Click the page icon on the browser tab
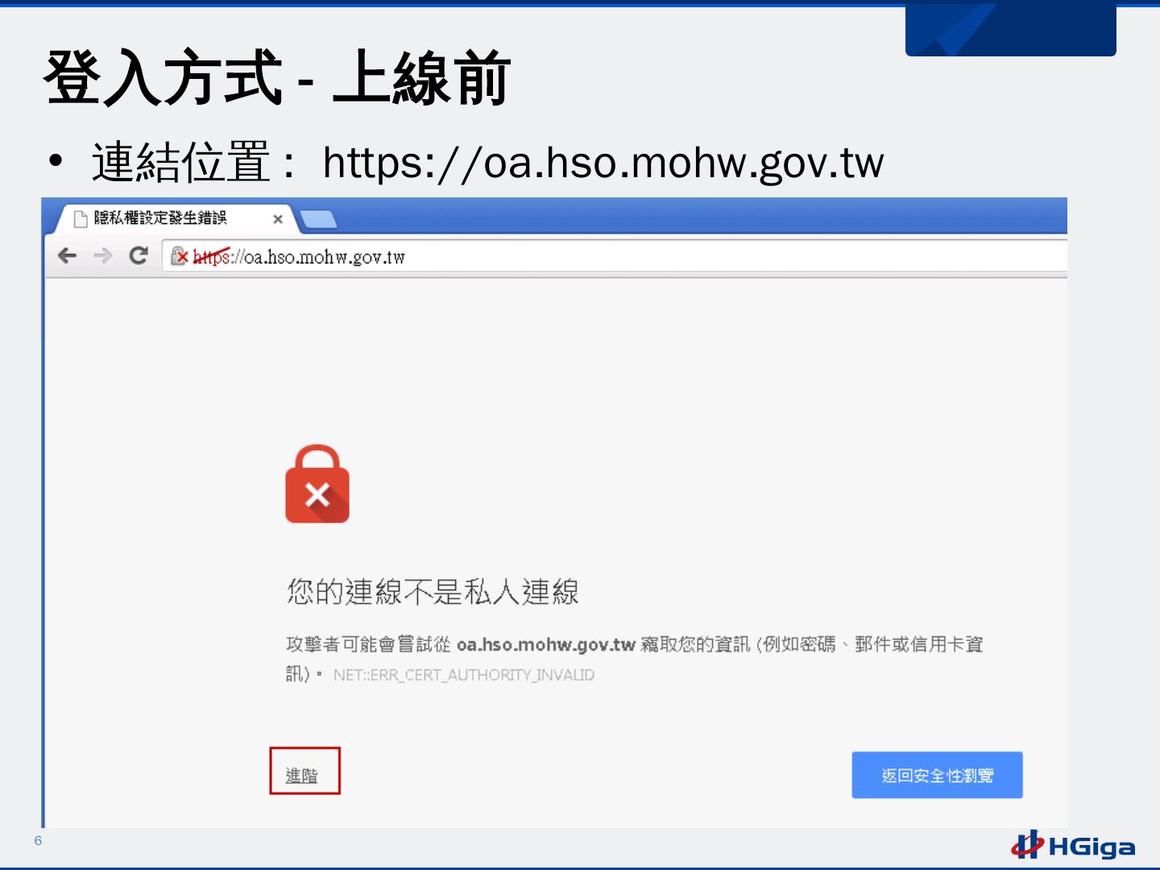Viewport: 1160px width, 870px height. (x=81, y=218)
